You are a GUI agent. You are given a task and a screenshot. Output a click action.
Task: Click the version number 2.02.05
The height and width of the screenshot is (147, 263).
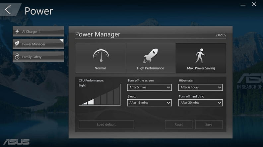pos(221,35)
